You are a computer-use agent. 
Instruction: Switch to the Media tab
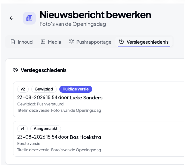pyautogui.click(x=51, y=42)
